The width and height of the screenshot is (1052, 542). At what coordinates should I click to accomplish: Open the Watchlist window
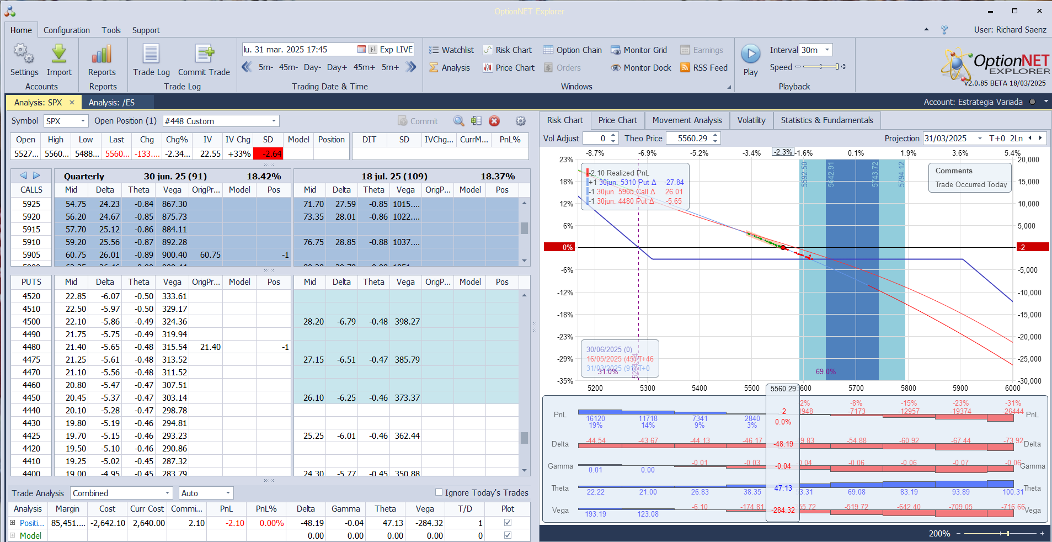point(451,50)
